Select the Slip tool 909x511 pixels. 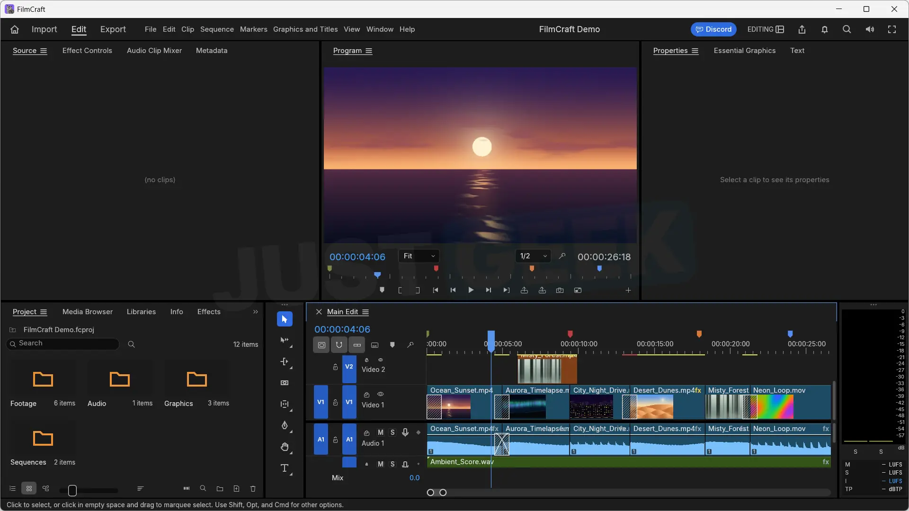pyautogui.click(x=285, y=404)
